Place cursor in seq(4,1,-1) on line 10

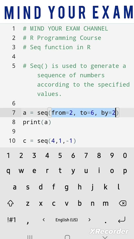coord(57,141)
